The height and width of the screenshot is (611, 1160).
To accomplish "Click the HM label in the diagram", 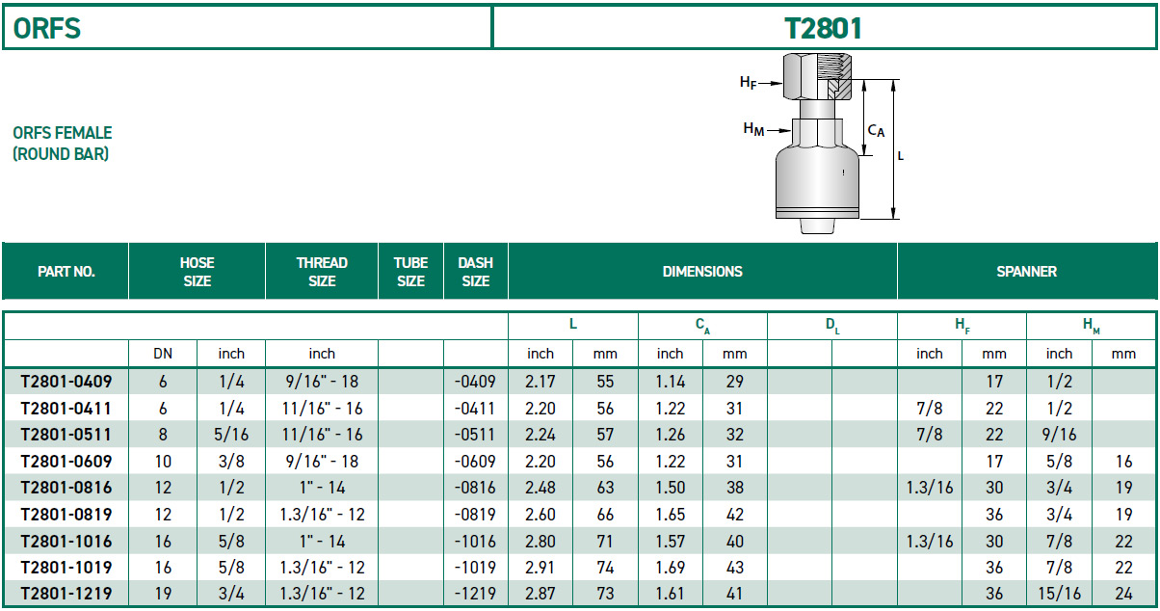I will click(x=753, y=129).
